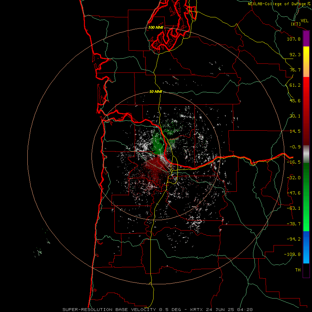
Task: Click the 50 NMI range ring label
Action: (x=156, y=92)
